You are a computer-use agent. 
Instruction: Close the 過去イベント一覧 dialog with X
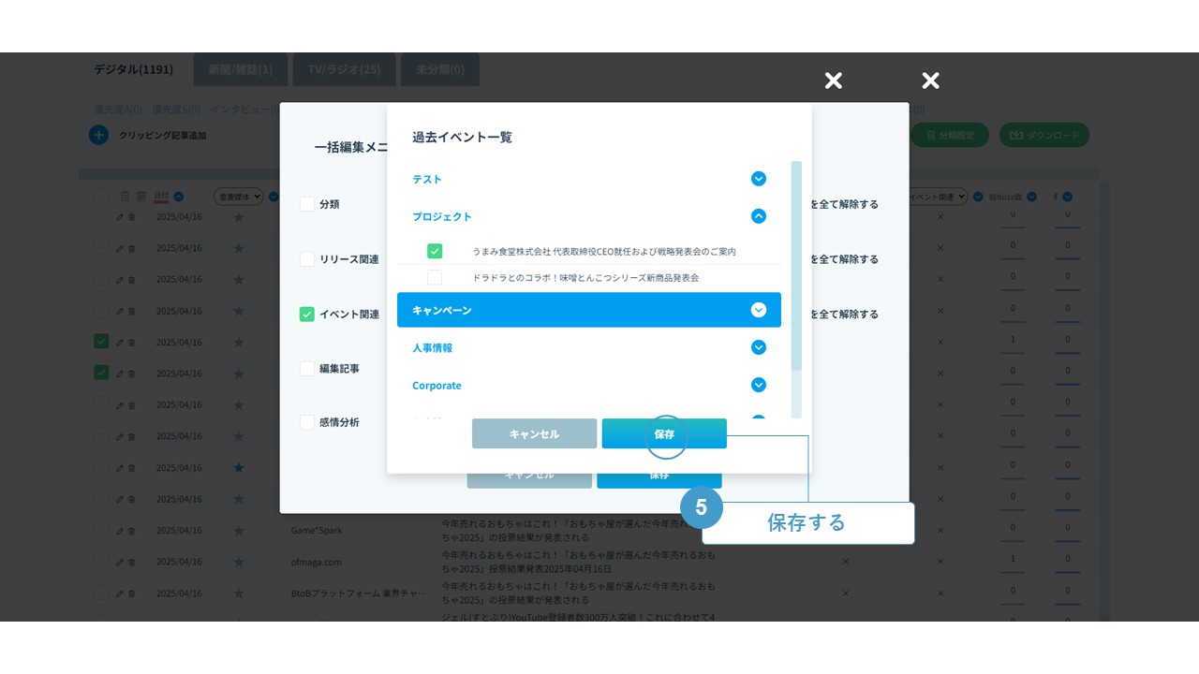tap(833, 81)
